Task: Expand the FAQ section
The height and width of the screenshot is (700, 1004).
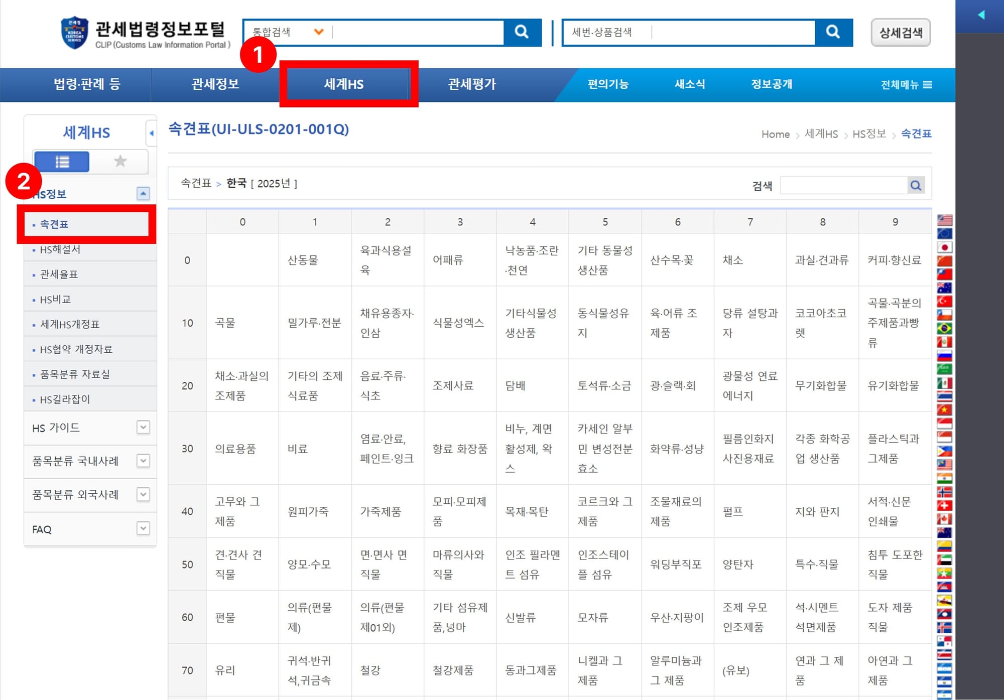Action: pyautogui.click(x=144, y=528)
